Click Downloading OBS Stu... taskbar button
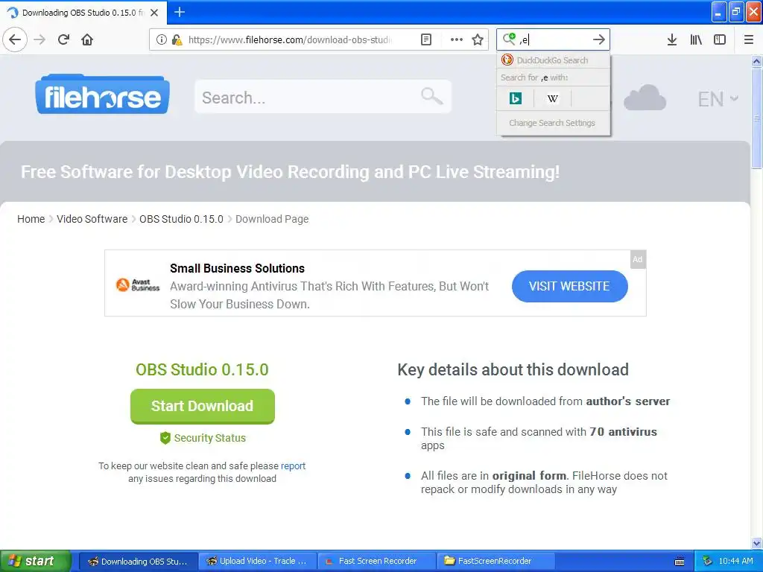Screen dimensions: 763x572 pos(138,561)
